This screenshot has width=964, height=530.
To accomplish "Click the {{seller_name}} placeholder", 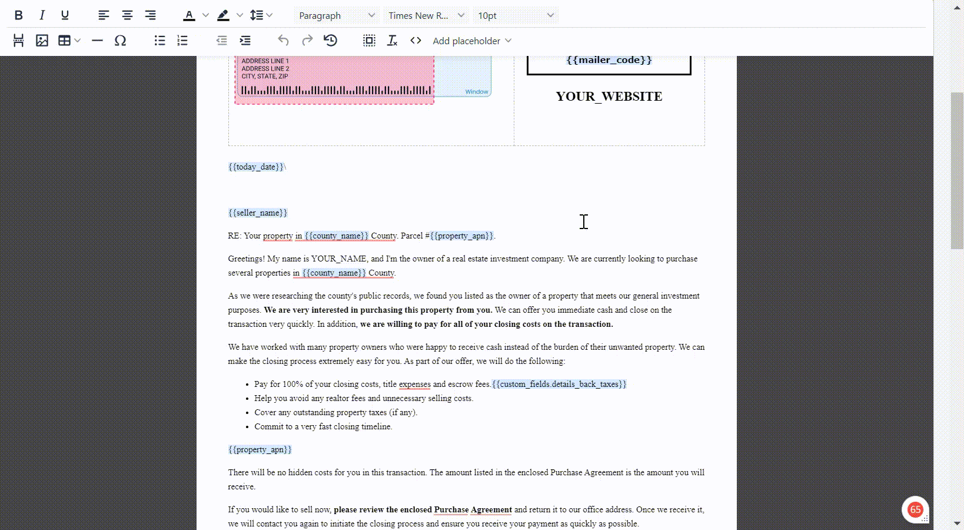I will (258, 213).
